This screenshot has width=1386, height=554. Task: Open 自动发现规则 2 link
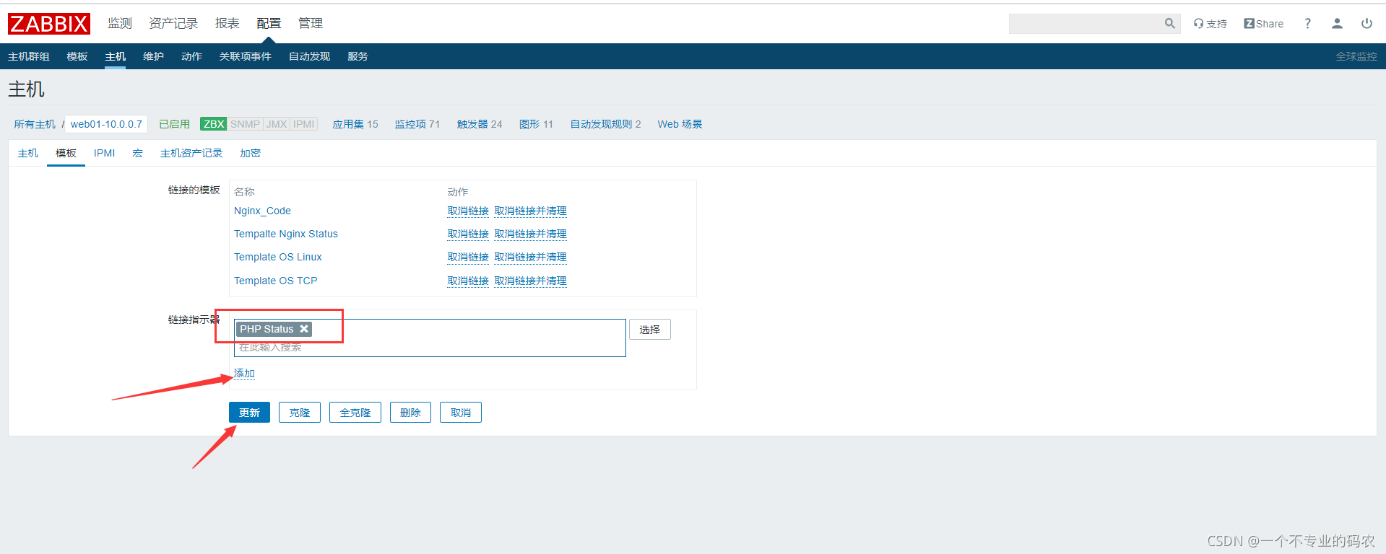pyautogui.click(x=605, y=124)
